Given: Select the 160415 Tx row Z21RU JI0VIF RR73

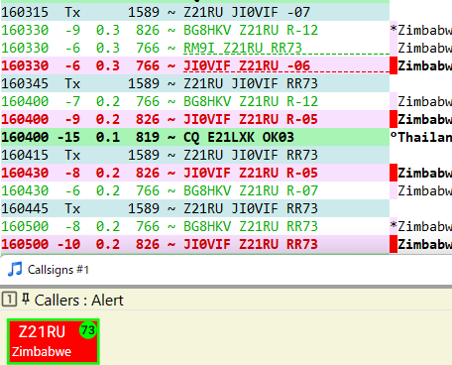Looking at the screenshot, I should coord(195,155).
